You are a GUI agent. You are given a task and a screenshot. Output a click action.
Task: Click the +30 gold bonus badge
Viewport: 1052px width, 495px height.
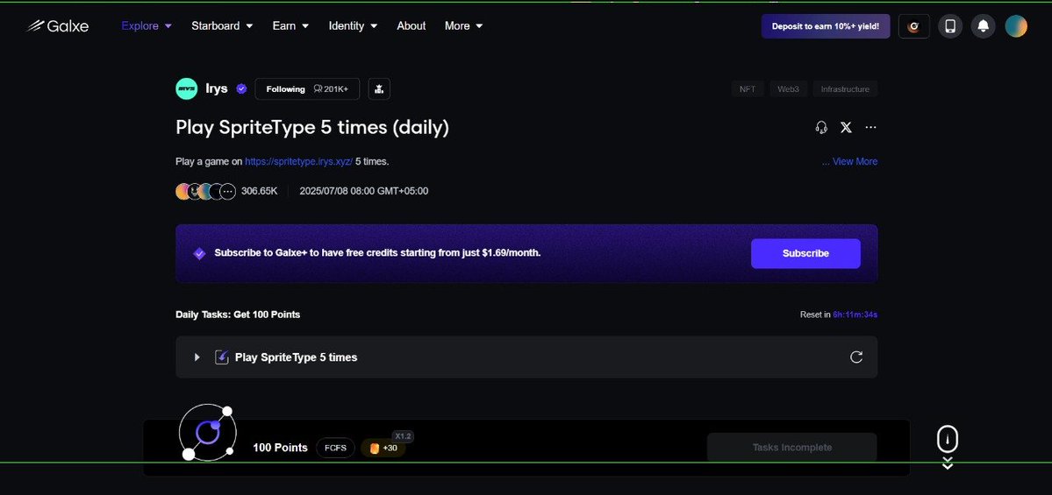click(x=383, y=448)
